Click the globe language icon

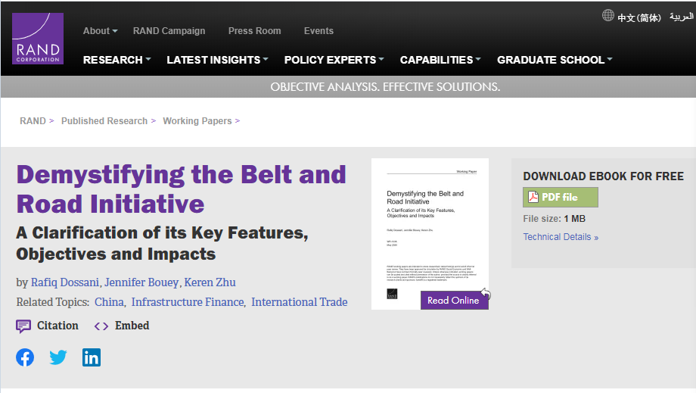(608, 15)
